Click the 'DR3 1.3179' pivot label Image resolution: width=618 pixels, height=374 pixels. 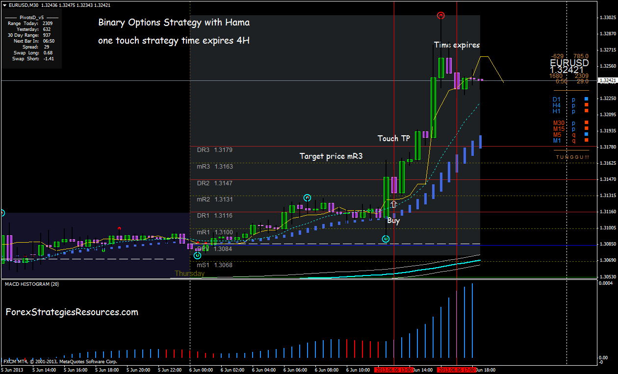tap(215, 150)
